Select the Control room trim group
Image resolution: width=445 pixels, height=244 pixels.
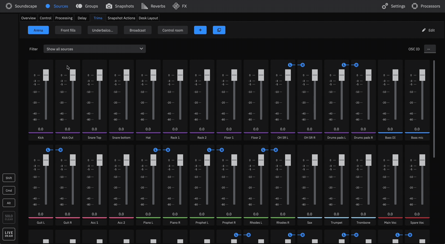pyautogui.click(x=173, y=30)
